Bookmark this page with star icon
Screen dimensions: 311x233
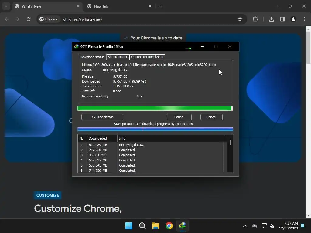[240, 19]
